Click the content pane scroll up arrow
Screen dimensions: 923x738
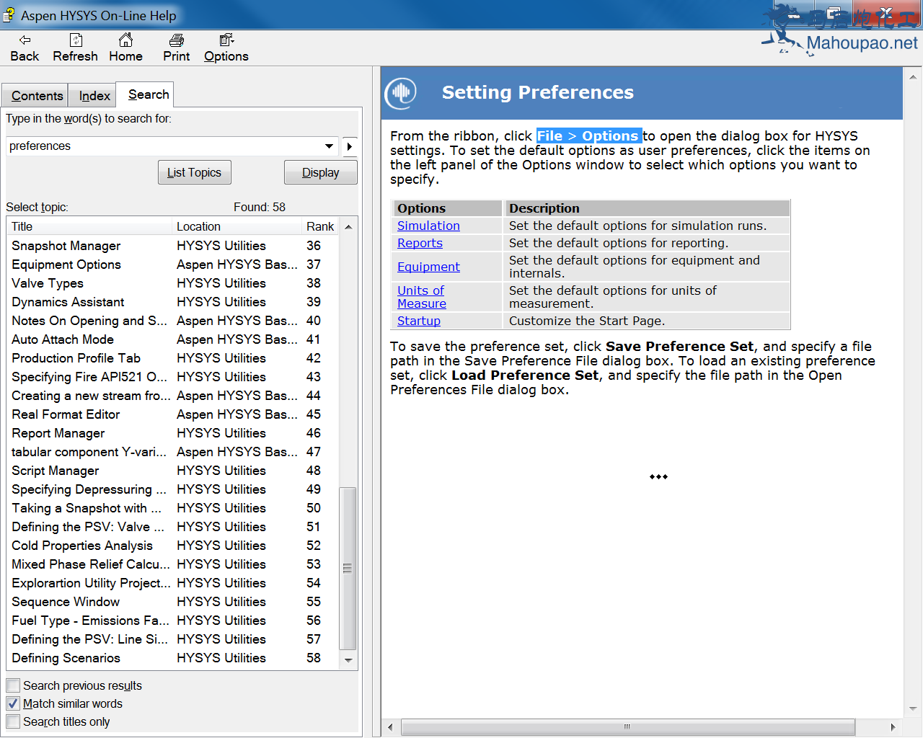coord(913,76)
